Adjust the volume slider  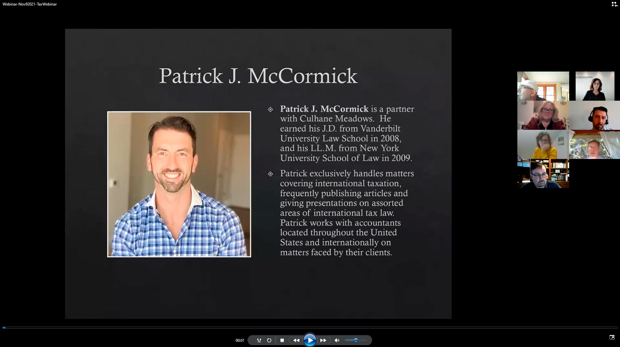pyautogui.click(x=356, y=340)
